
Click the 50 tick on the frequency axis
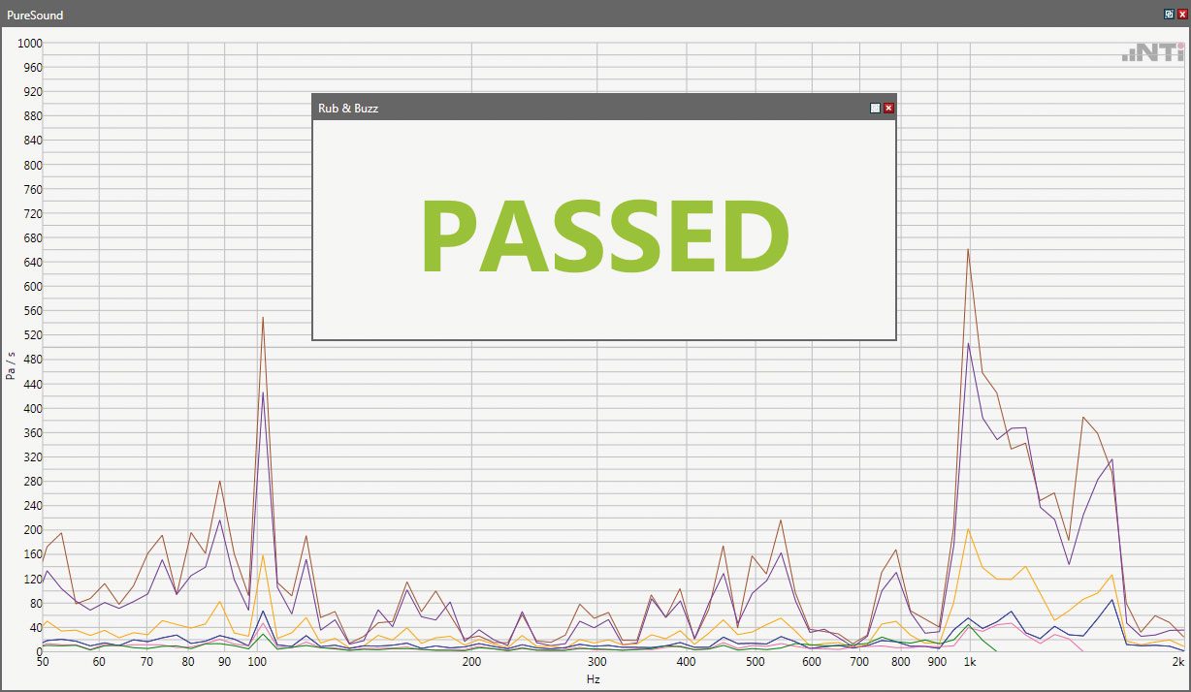[43, 663]
